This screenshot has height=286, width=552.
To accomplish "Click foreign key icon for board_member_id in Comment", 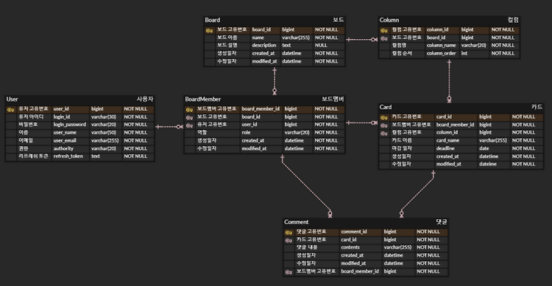I will (289, 272).
